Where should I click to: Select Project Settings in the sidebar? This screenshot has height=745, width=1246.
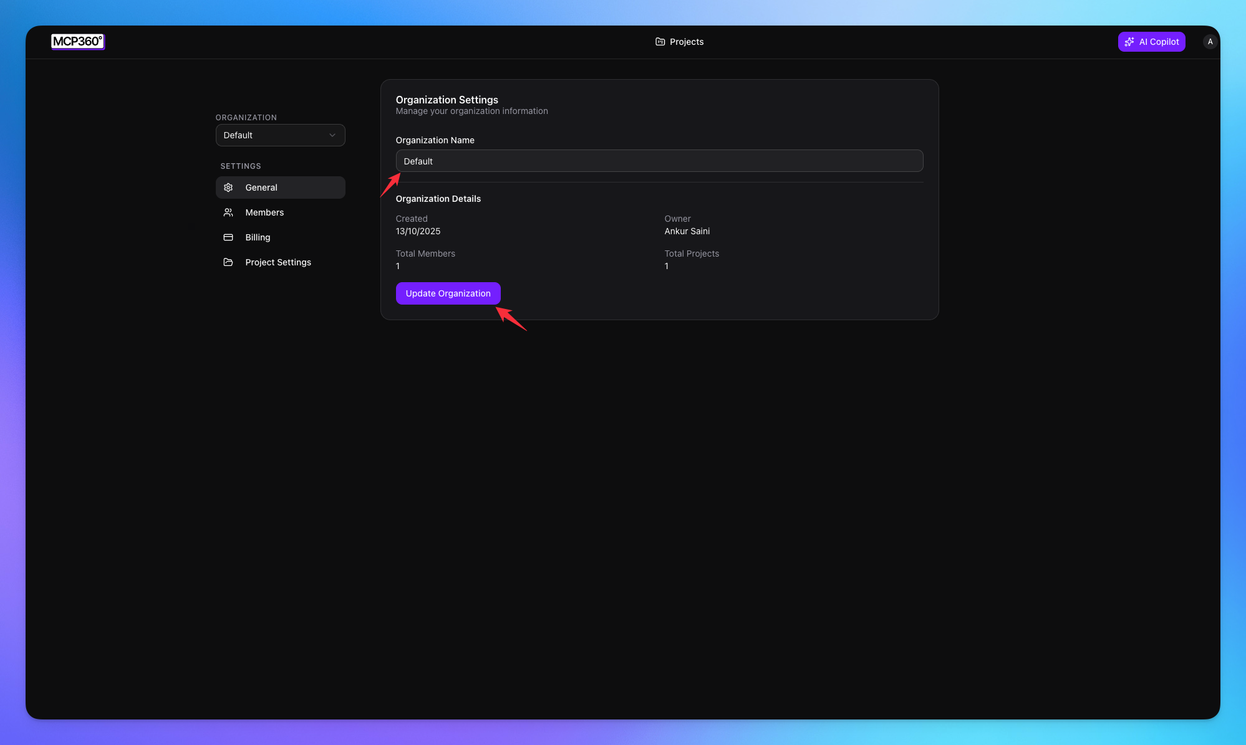point(278,262)
